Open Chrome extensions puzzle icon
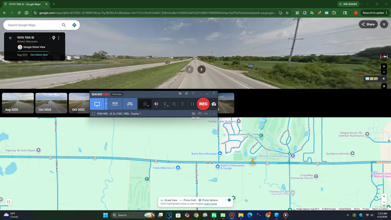Screen dimensions: 391x220 [x=334, y=13]
